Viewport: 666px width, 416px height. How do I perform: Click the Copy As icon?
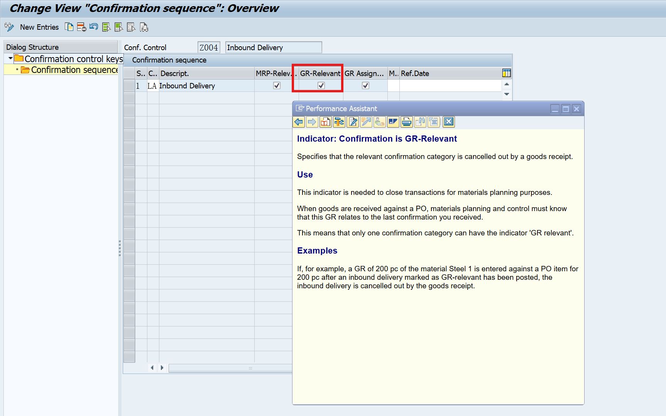69,27
